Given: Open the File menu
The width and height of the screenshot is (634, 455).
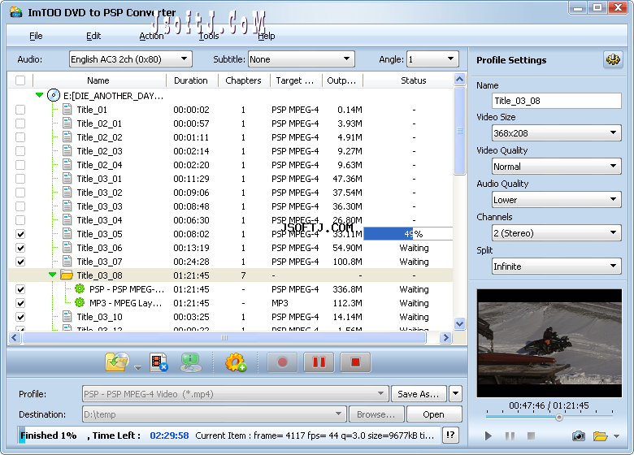Looking at the screenshot, I should (36, 36).
